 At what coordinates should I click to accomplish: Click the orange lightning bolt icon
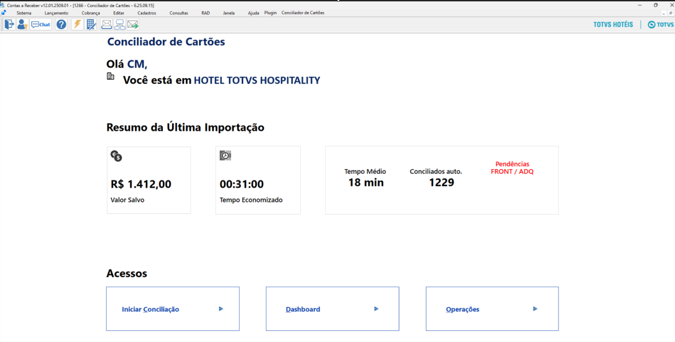[77, 24]
